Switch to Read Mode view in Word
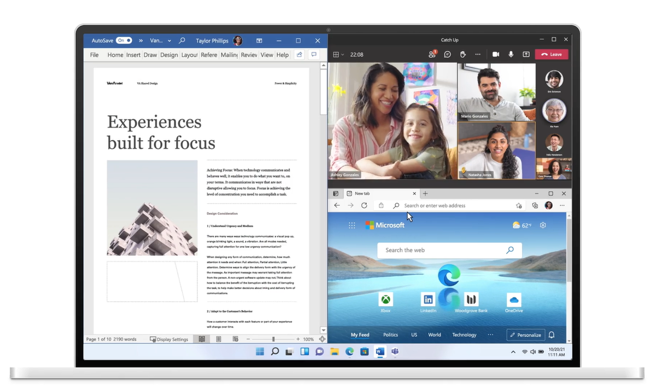 (x=202, y=339)
